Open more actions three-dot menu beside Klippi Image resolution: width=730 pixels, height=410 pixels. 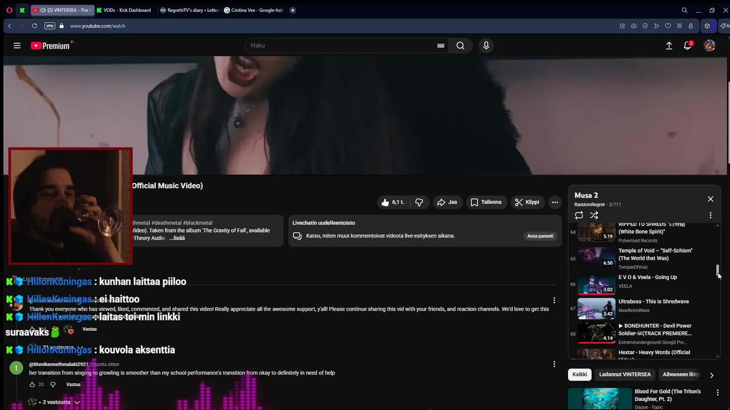pyautogui.click(x=555, y=202)
